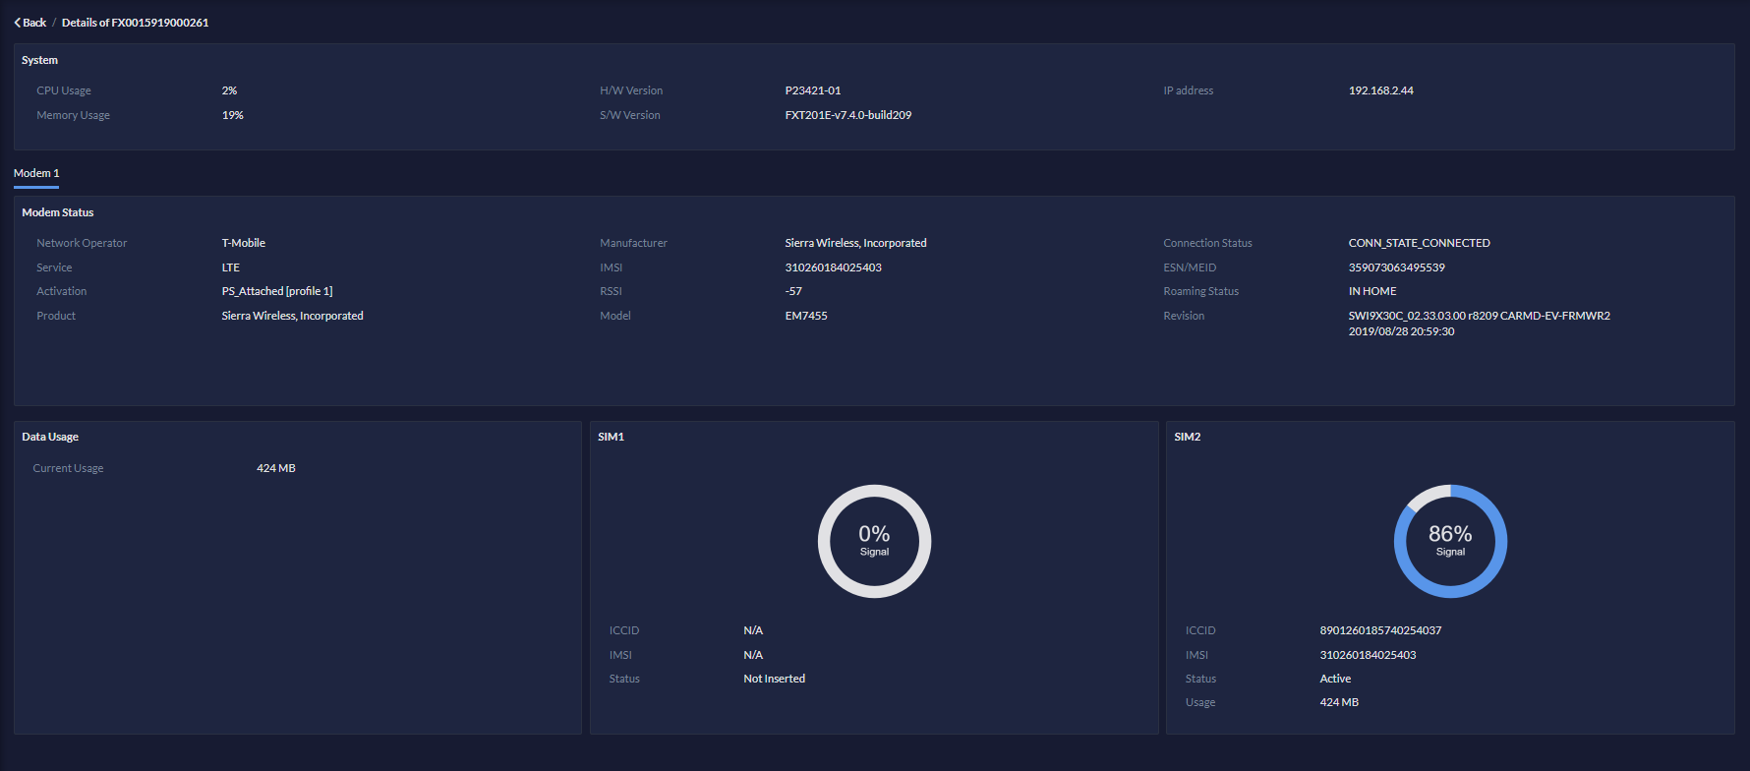Select H/W Version value P23421-01
1750x771 pixels.
[x=813, y=90]
